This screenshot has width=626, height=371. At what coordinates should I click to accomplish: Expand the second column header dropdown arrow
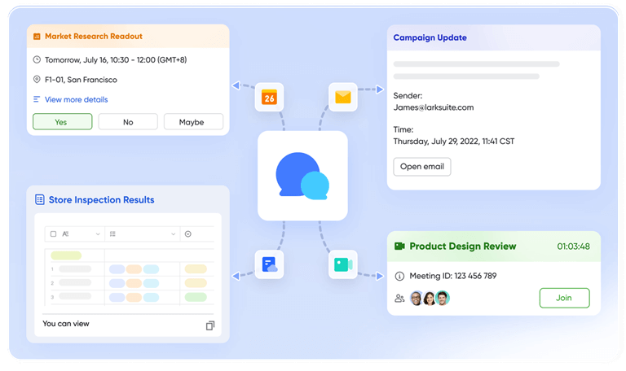point(174,234)
